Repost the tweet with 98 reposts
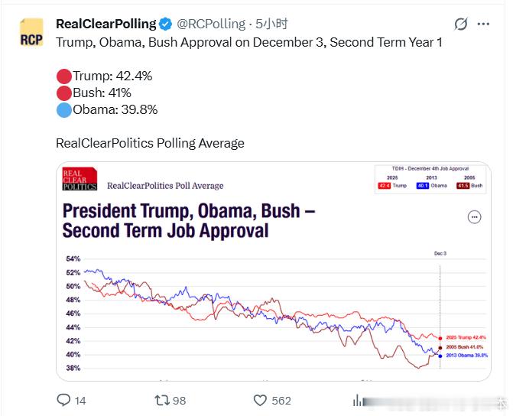This screenshot has width=513, height=416. (x=162, y=400)
